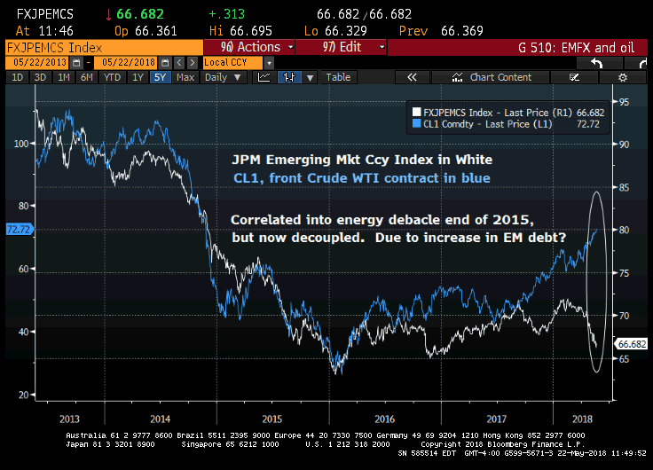This screenshot has height=470, width=653.
Task: Click the 2015 x-axis year label
Action: click(272, 419)
